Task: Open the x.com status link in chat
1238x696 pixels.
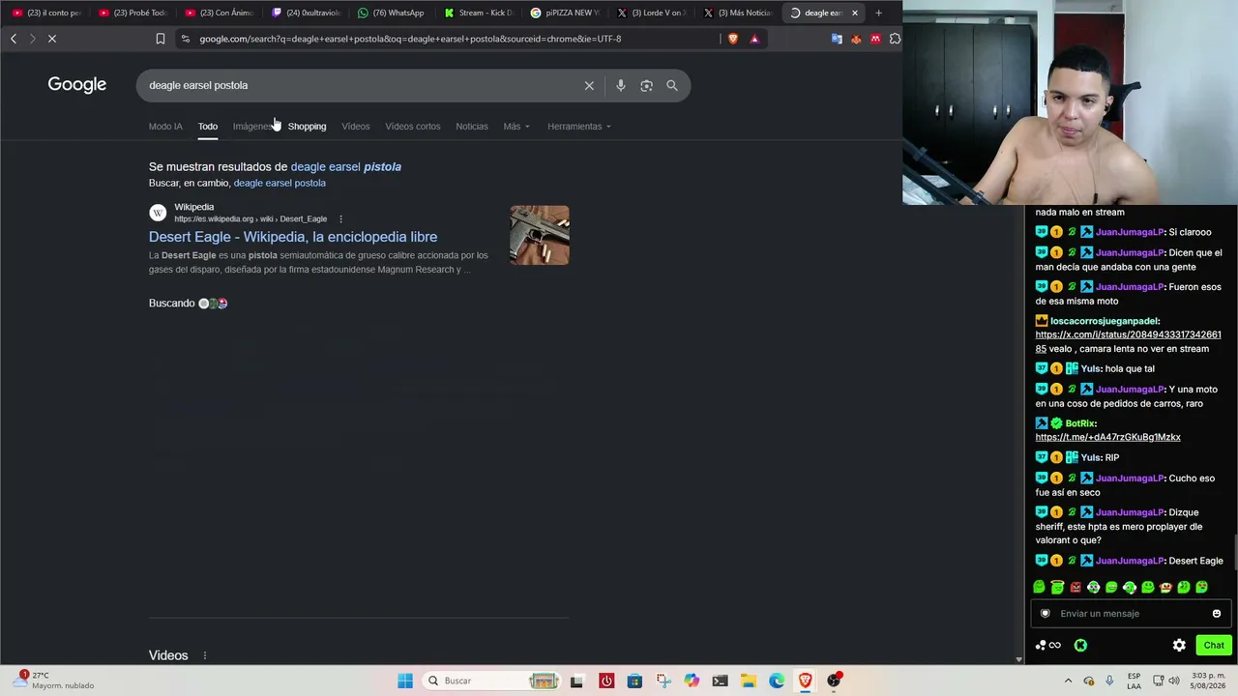Action: (x=1128, y=341)
